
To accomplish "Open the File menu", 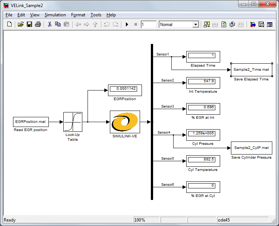I will (x=9, y=15).
